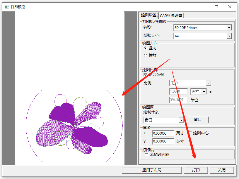Uncheck the 适合纸张 checkbox
The height and width of the screenshot is (179, 239).
tap(145, 75)
